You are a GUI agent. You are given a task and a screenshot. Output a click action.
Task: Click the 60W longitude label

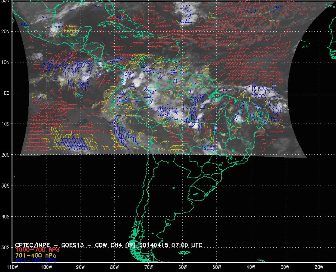[x=182, y=267]
